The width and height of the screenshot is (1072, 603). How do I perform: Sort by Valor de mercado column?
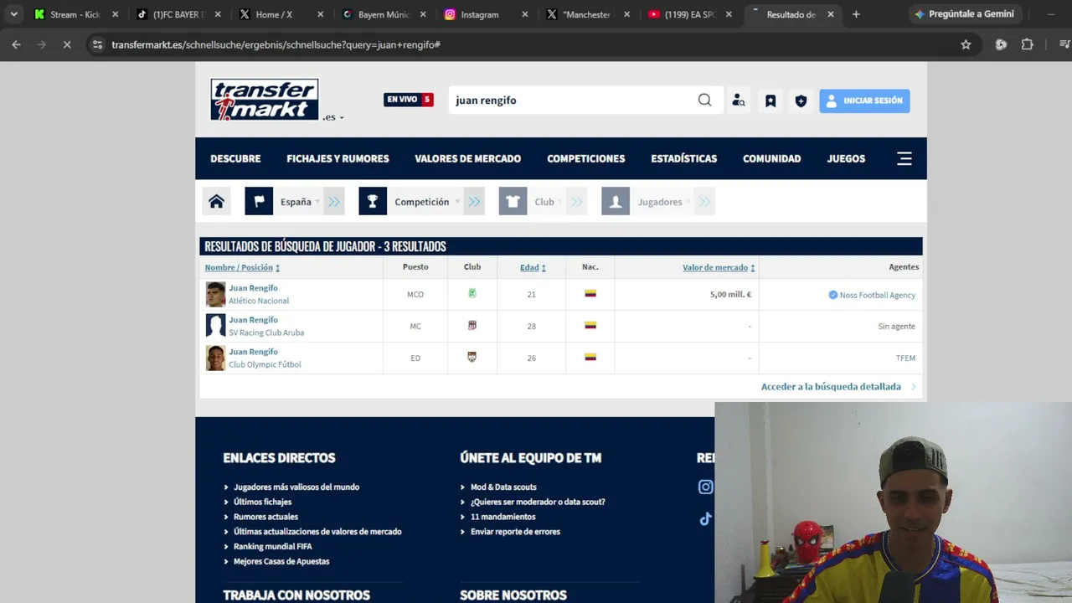tap(719, 267)
